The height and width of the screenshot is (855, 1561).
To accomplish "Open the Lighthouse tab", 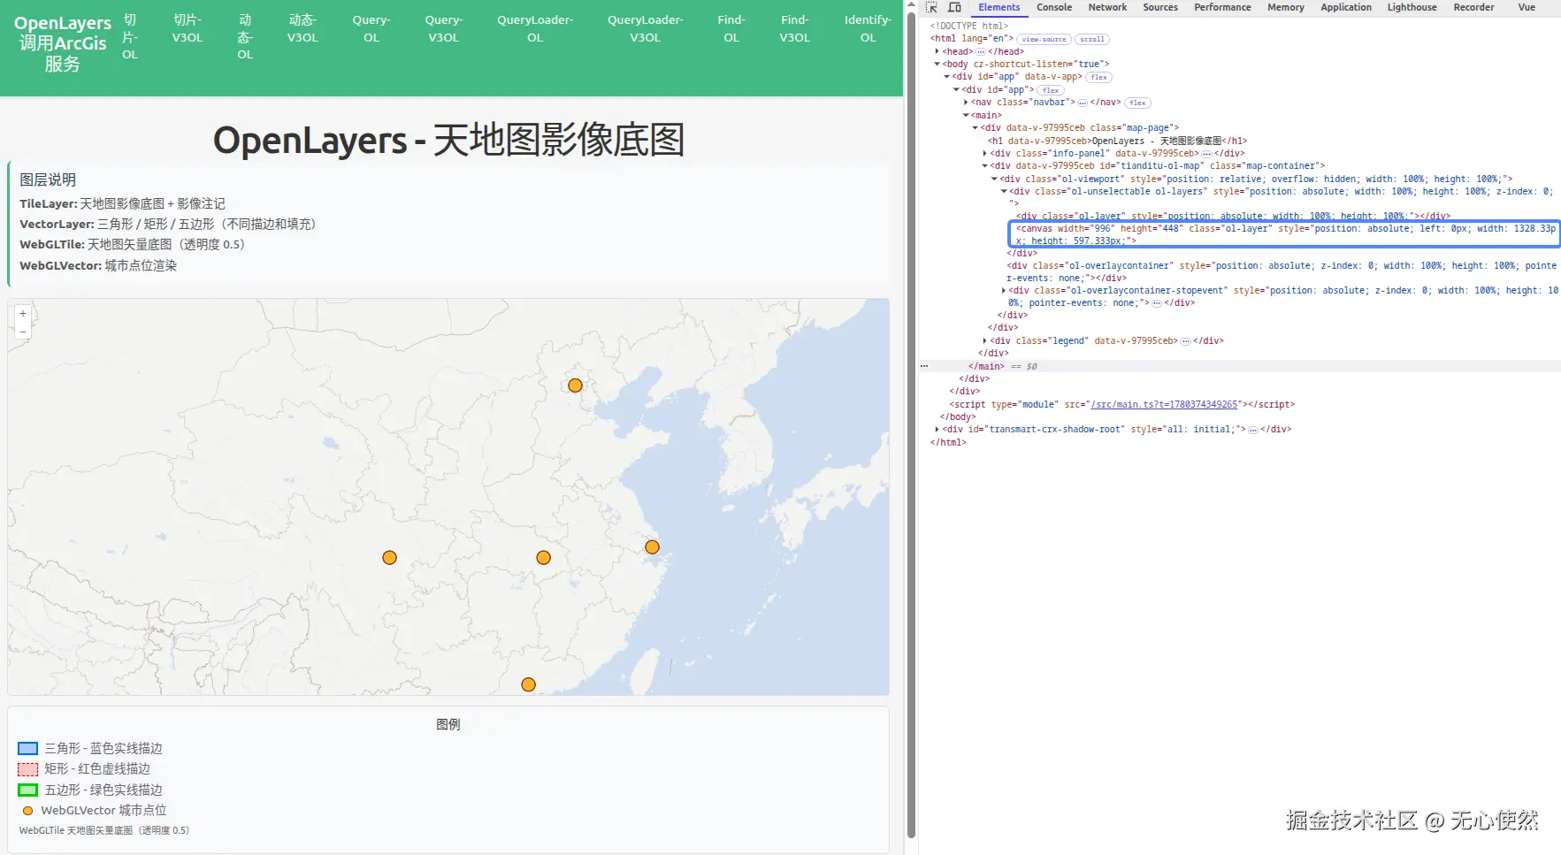I will click(x=1412, y=7).
